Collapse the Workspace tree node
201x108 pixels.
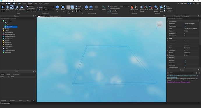(x=1, y=21)
